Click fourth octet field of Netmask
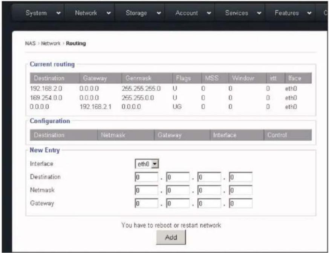This screenshot has width=329, height=253. click(x=241, y=190)
